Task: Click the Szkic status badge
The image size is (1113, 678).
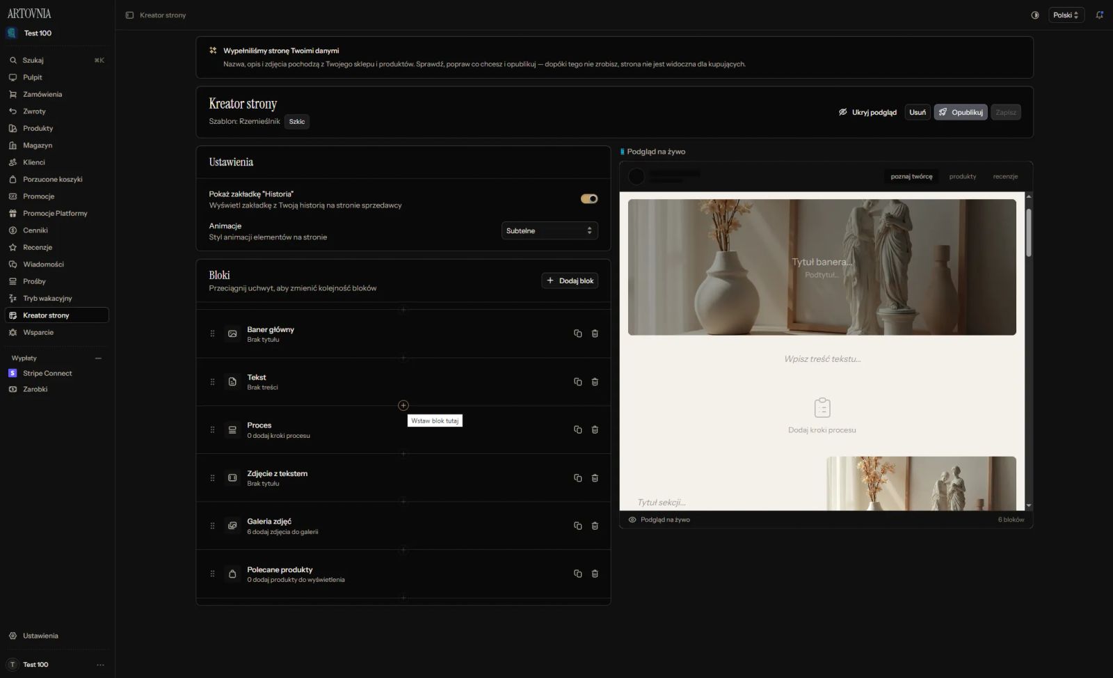Action: 297,122
